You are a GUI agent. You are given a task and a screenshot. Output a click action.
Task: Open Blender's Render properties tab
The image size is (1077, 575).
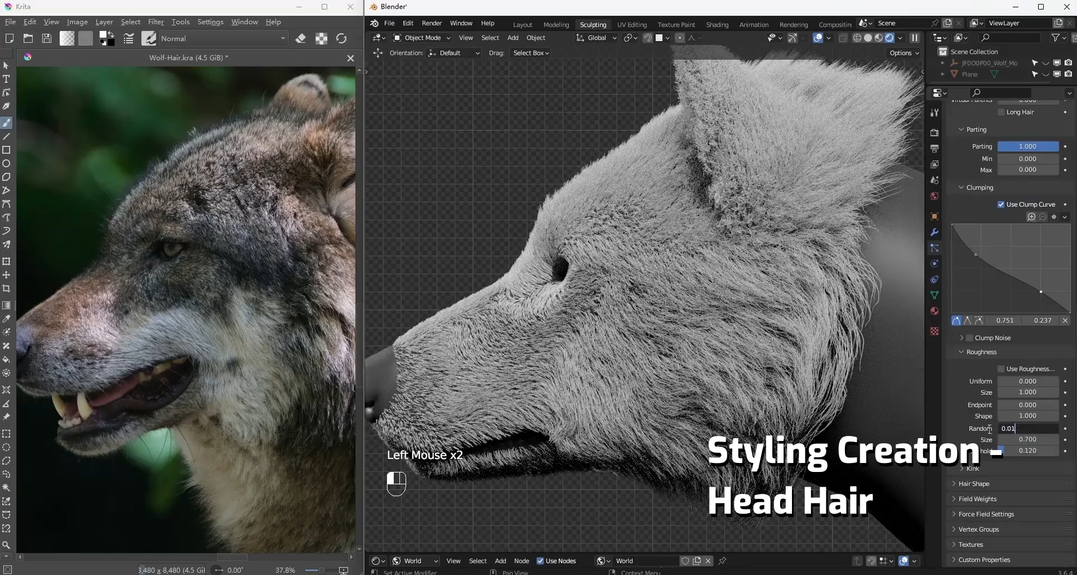[934, 133]
